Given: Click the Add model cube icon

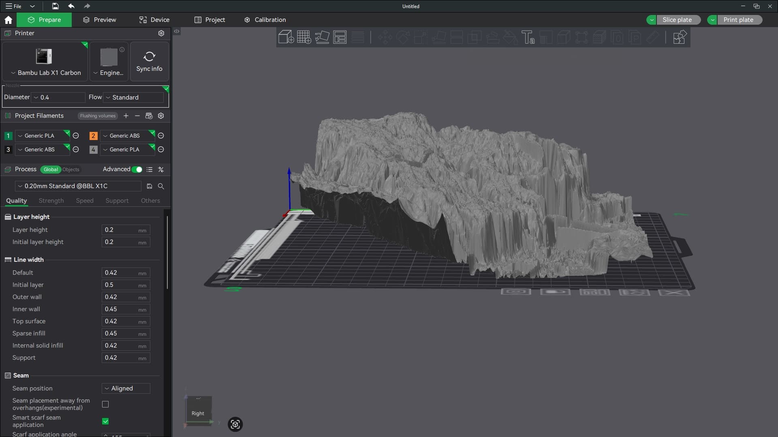Looking at the screenshot, I should 286,37.
